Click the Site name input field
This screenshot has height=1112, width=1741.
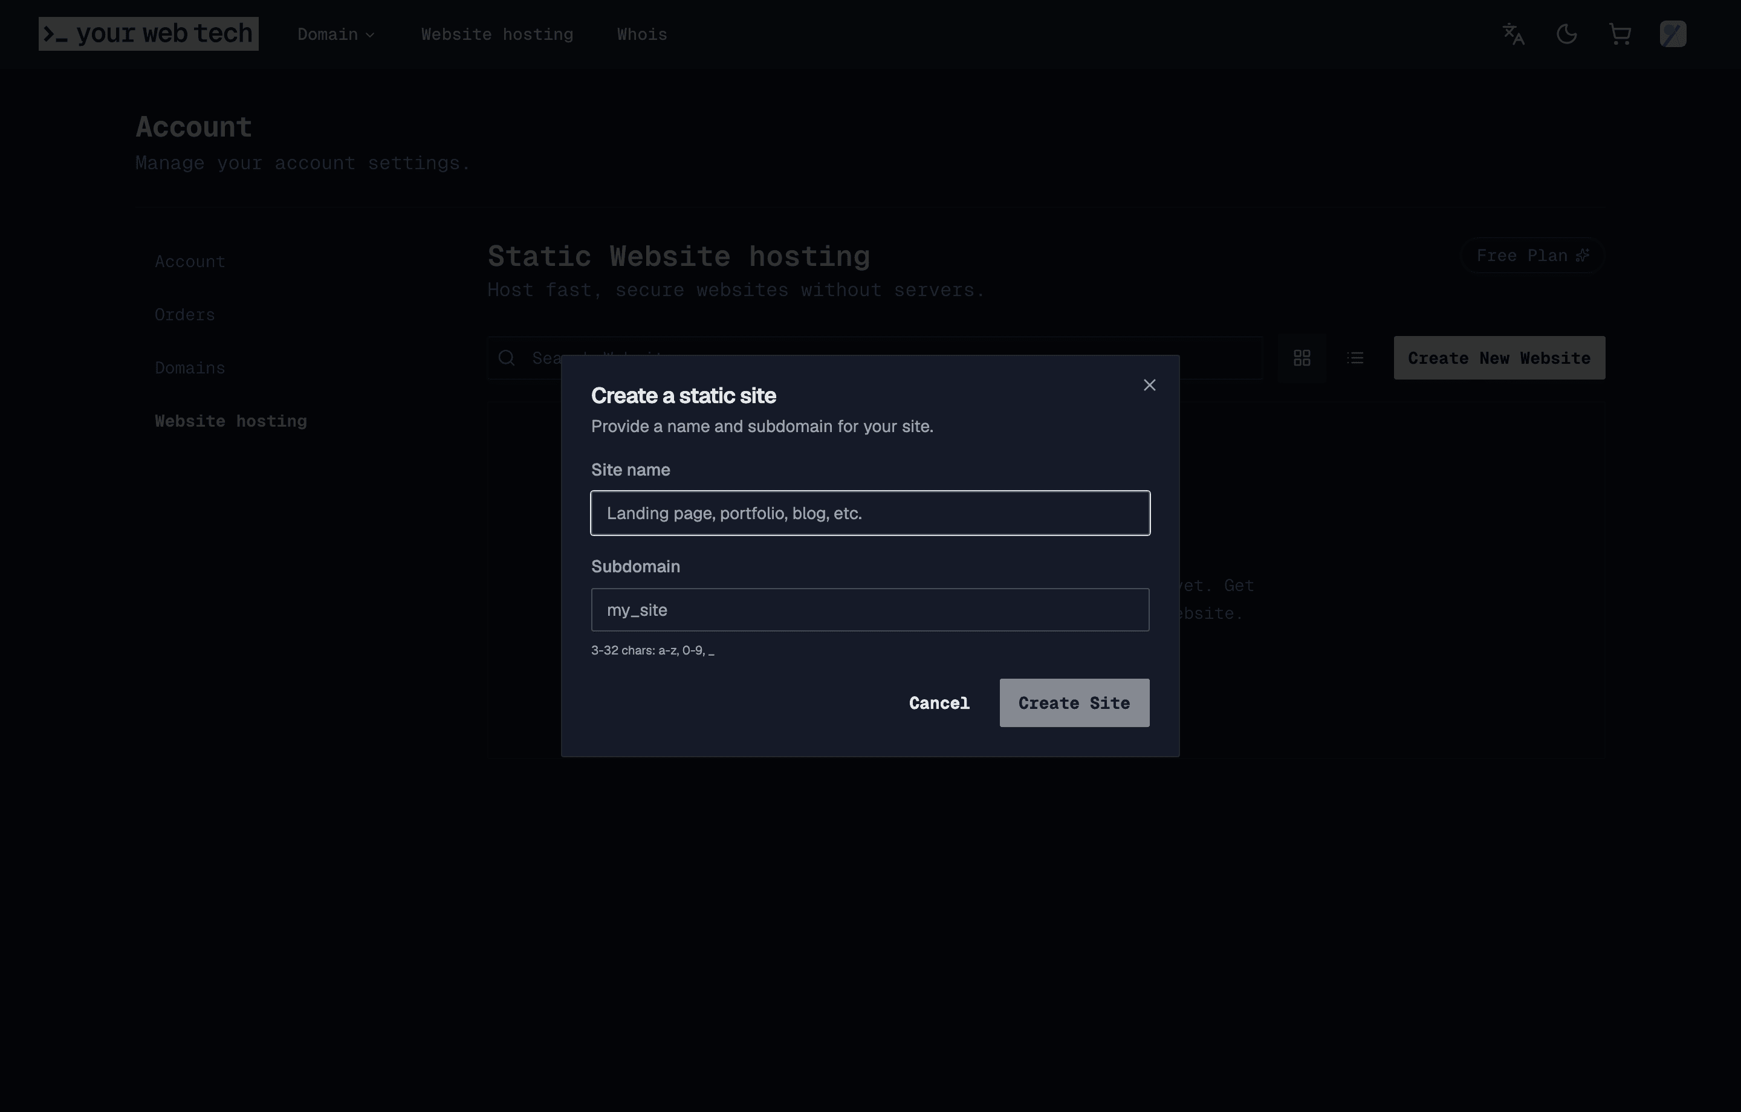(870, 513)
